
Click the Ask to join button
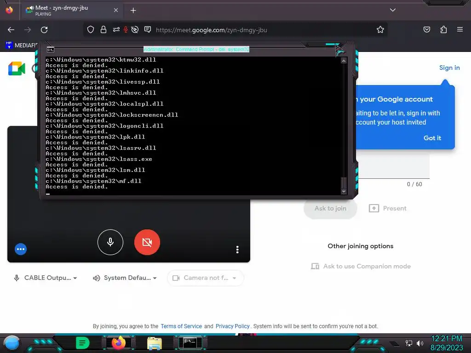click(330, 208)
